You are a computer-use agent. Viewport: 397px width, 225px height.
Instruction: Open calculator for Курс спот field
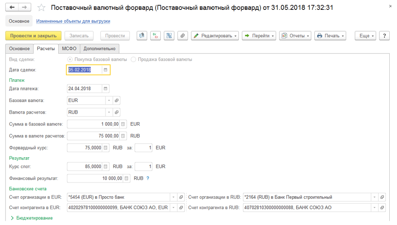105,167
